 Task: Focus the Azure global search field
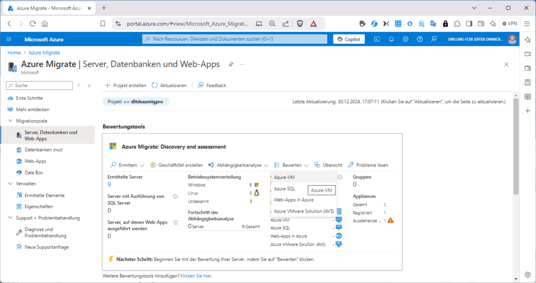[234, 39]
